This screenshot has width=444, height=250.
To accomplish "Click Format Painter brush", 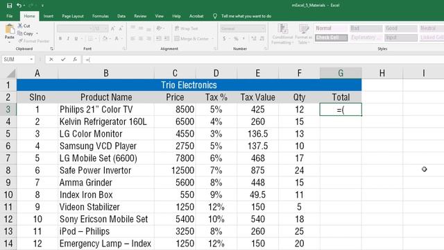I will click(34, 41).
